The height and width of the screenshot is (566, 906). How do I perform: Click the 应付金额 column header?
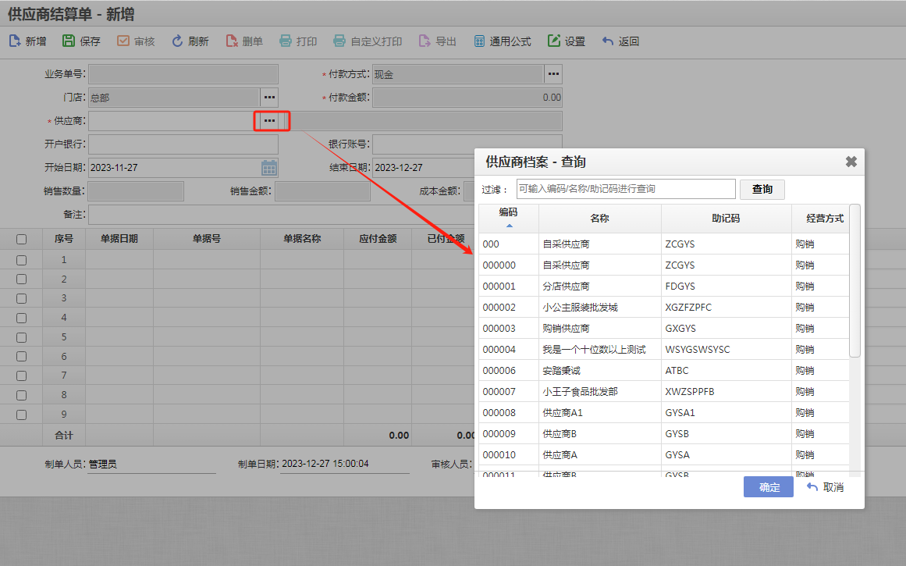tap(378, 239)
